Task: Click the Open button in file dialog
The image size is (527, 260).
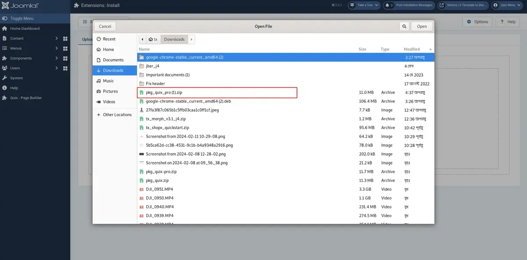Action: (422, 26)
